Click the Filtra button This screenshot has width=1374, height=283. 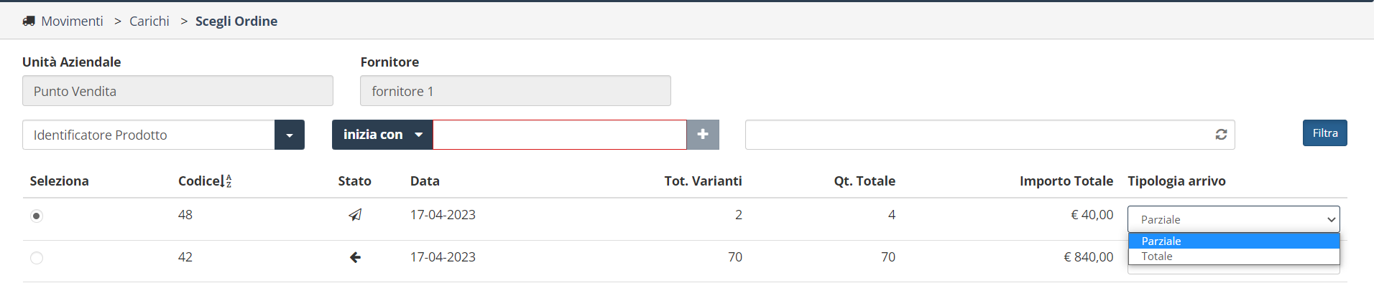point(1325,133)
